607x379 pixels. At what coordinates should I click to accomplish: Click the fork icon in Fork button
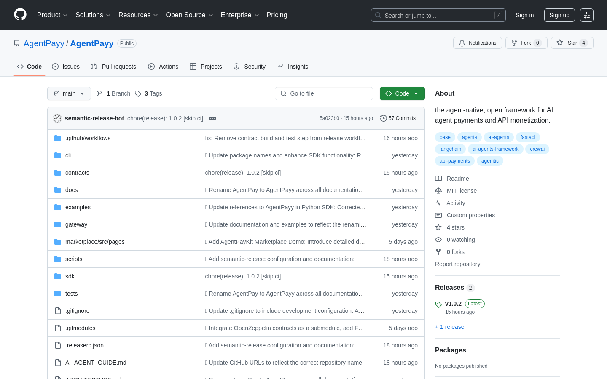[514, 43]
